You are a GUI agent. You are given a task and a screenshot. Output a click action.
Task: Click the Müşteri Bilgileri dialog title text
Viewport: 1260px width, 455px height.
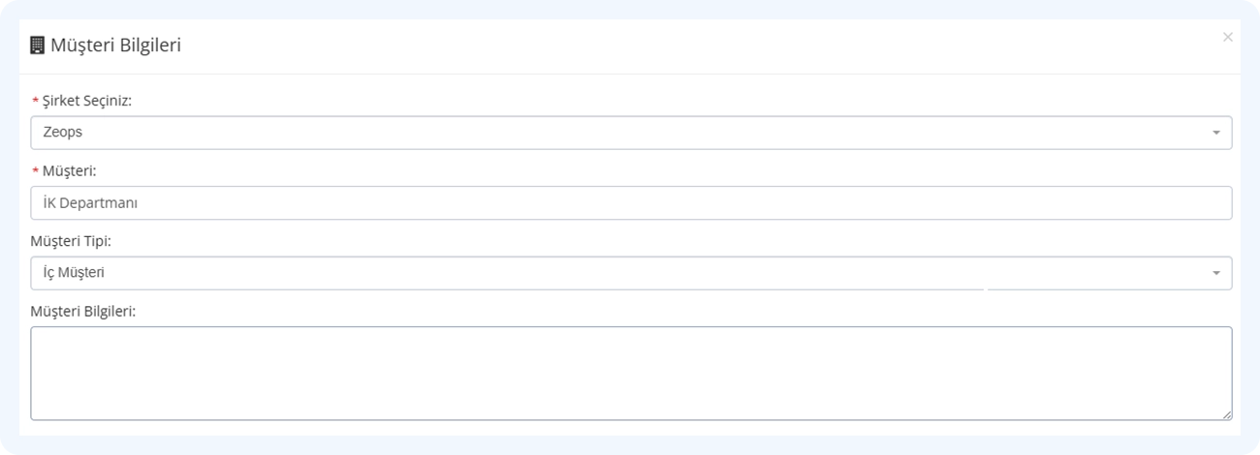(x=115, y=45)
